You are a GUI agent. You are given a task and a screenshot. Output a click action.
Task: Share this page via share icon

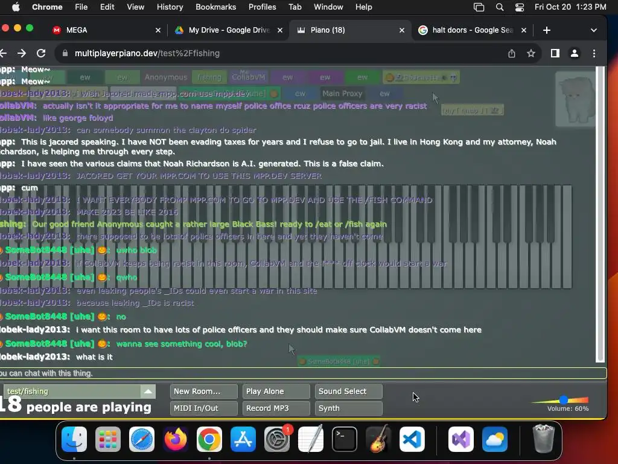tap(512, 53)
